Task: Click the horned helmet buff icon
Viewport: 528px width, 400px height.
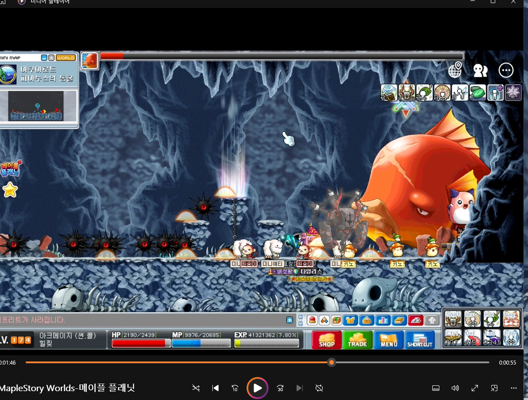Action: 407,93
